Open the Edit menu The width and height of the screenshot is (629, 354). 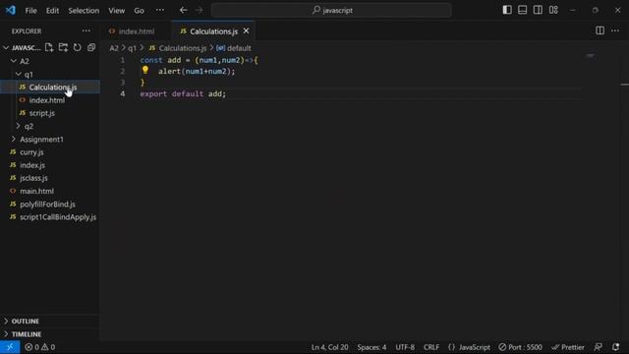(x=52, y=11)
